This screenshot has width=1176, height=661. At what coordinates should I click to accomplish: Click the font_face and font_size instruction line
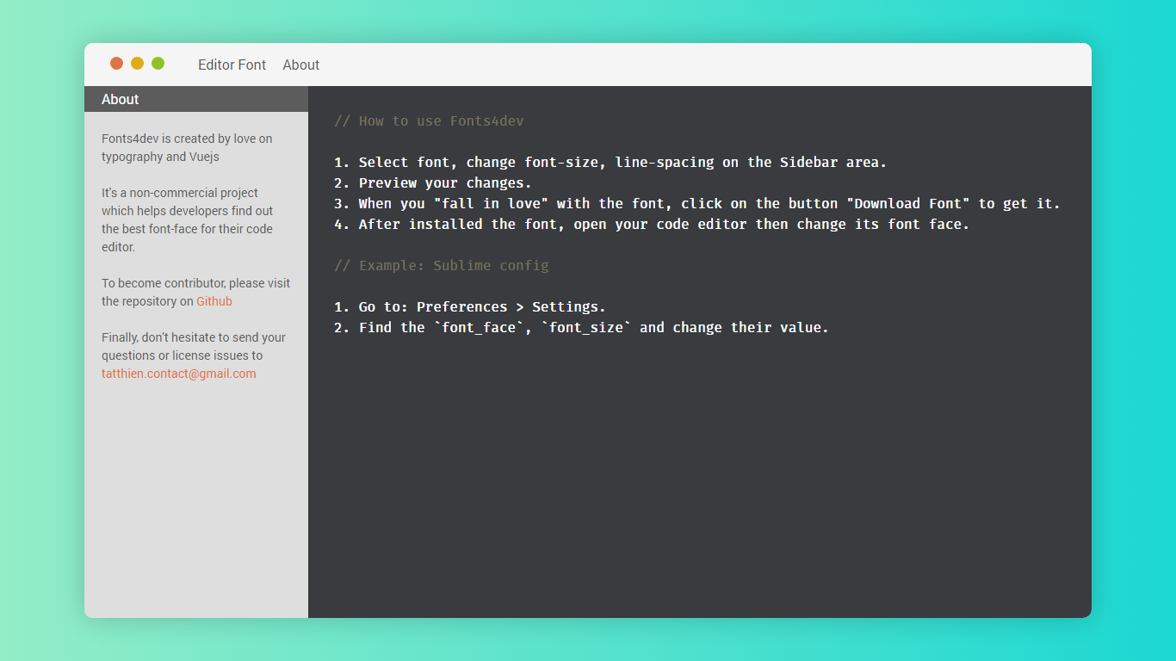tap(581, 327)
